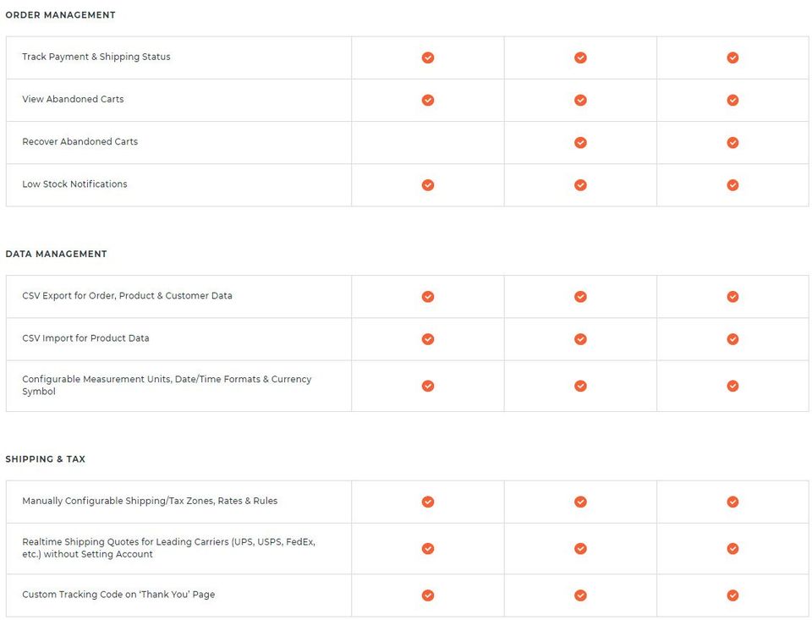Click the Track Payment & Shipping Status label
Screen dimensions: 812x620
pyautogui.click(x=96, y=57)
